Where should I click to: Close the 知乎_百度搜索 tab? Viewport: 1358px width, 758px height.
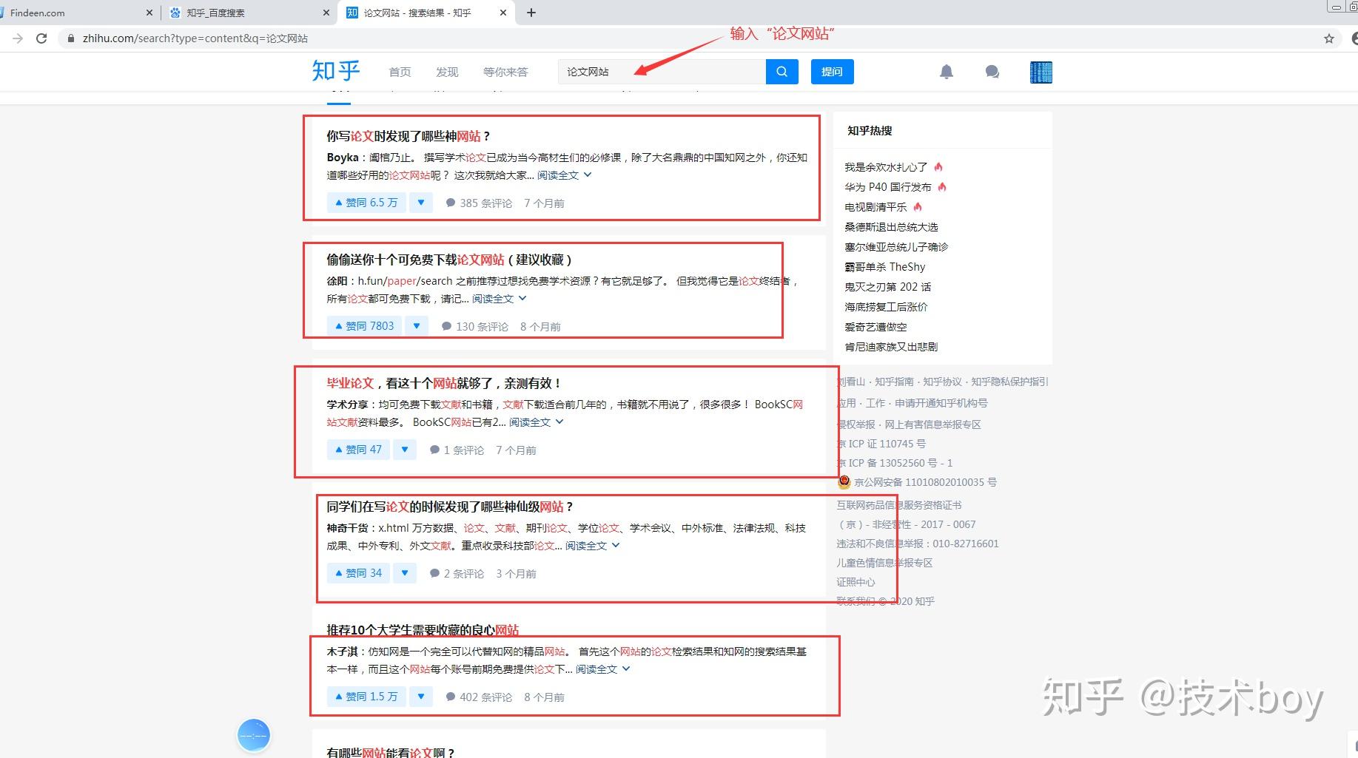pyautogui.click(x=326, y=13)
